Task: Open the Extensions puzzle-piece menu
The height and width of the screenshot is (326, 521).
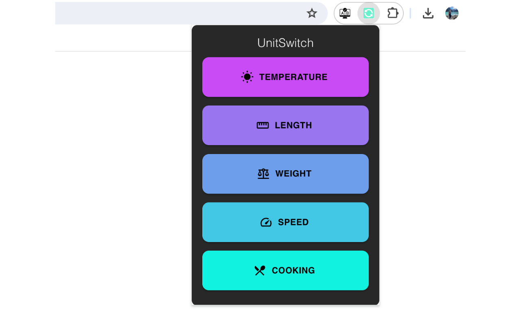Action: point(393,13)
